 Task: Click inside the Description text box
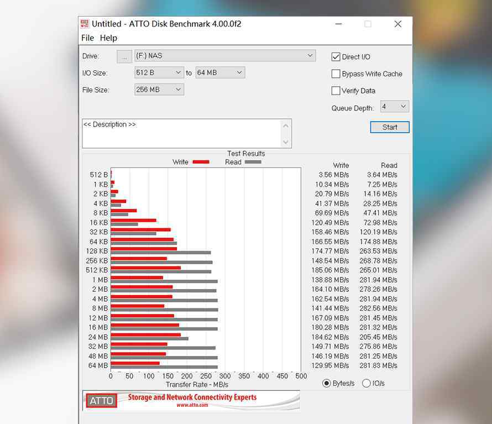(x=182, y=133)
